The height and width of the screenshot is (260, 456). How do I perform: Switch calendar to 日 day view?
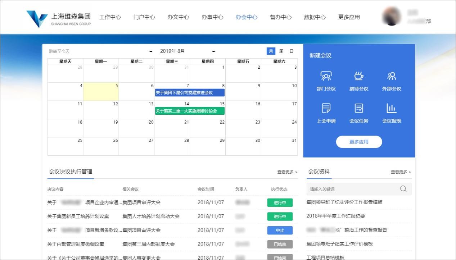292,51
